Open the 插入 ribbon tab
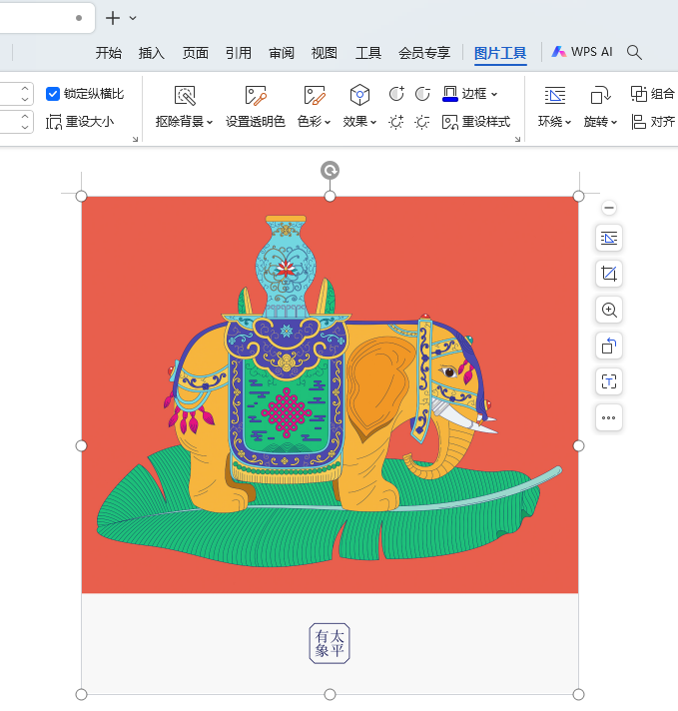This screenshot has width=678, height=711. tap(152, 53)
